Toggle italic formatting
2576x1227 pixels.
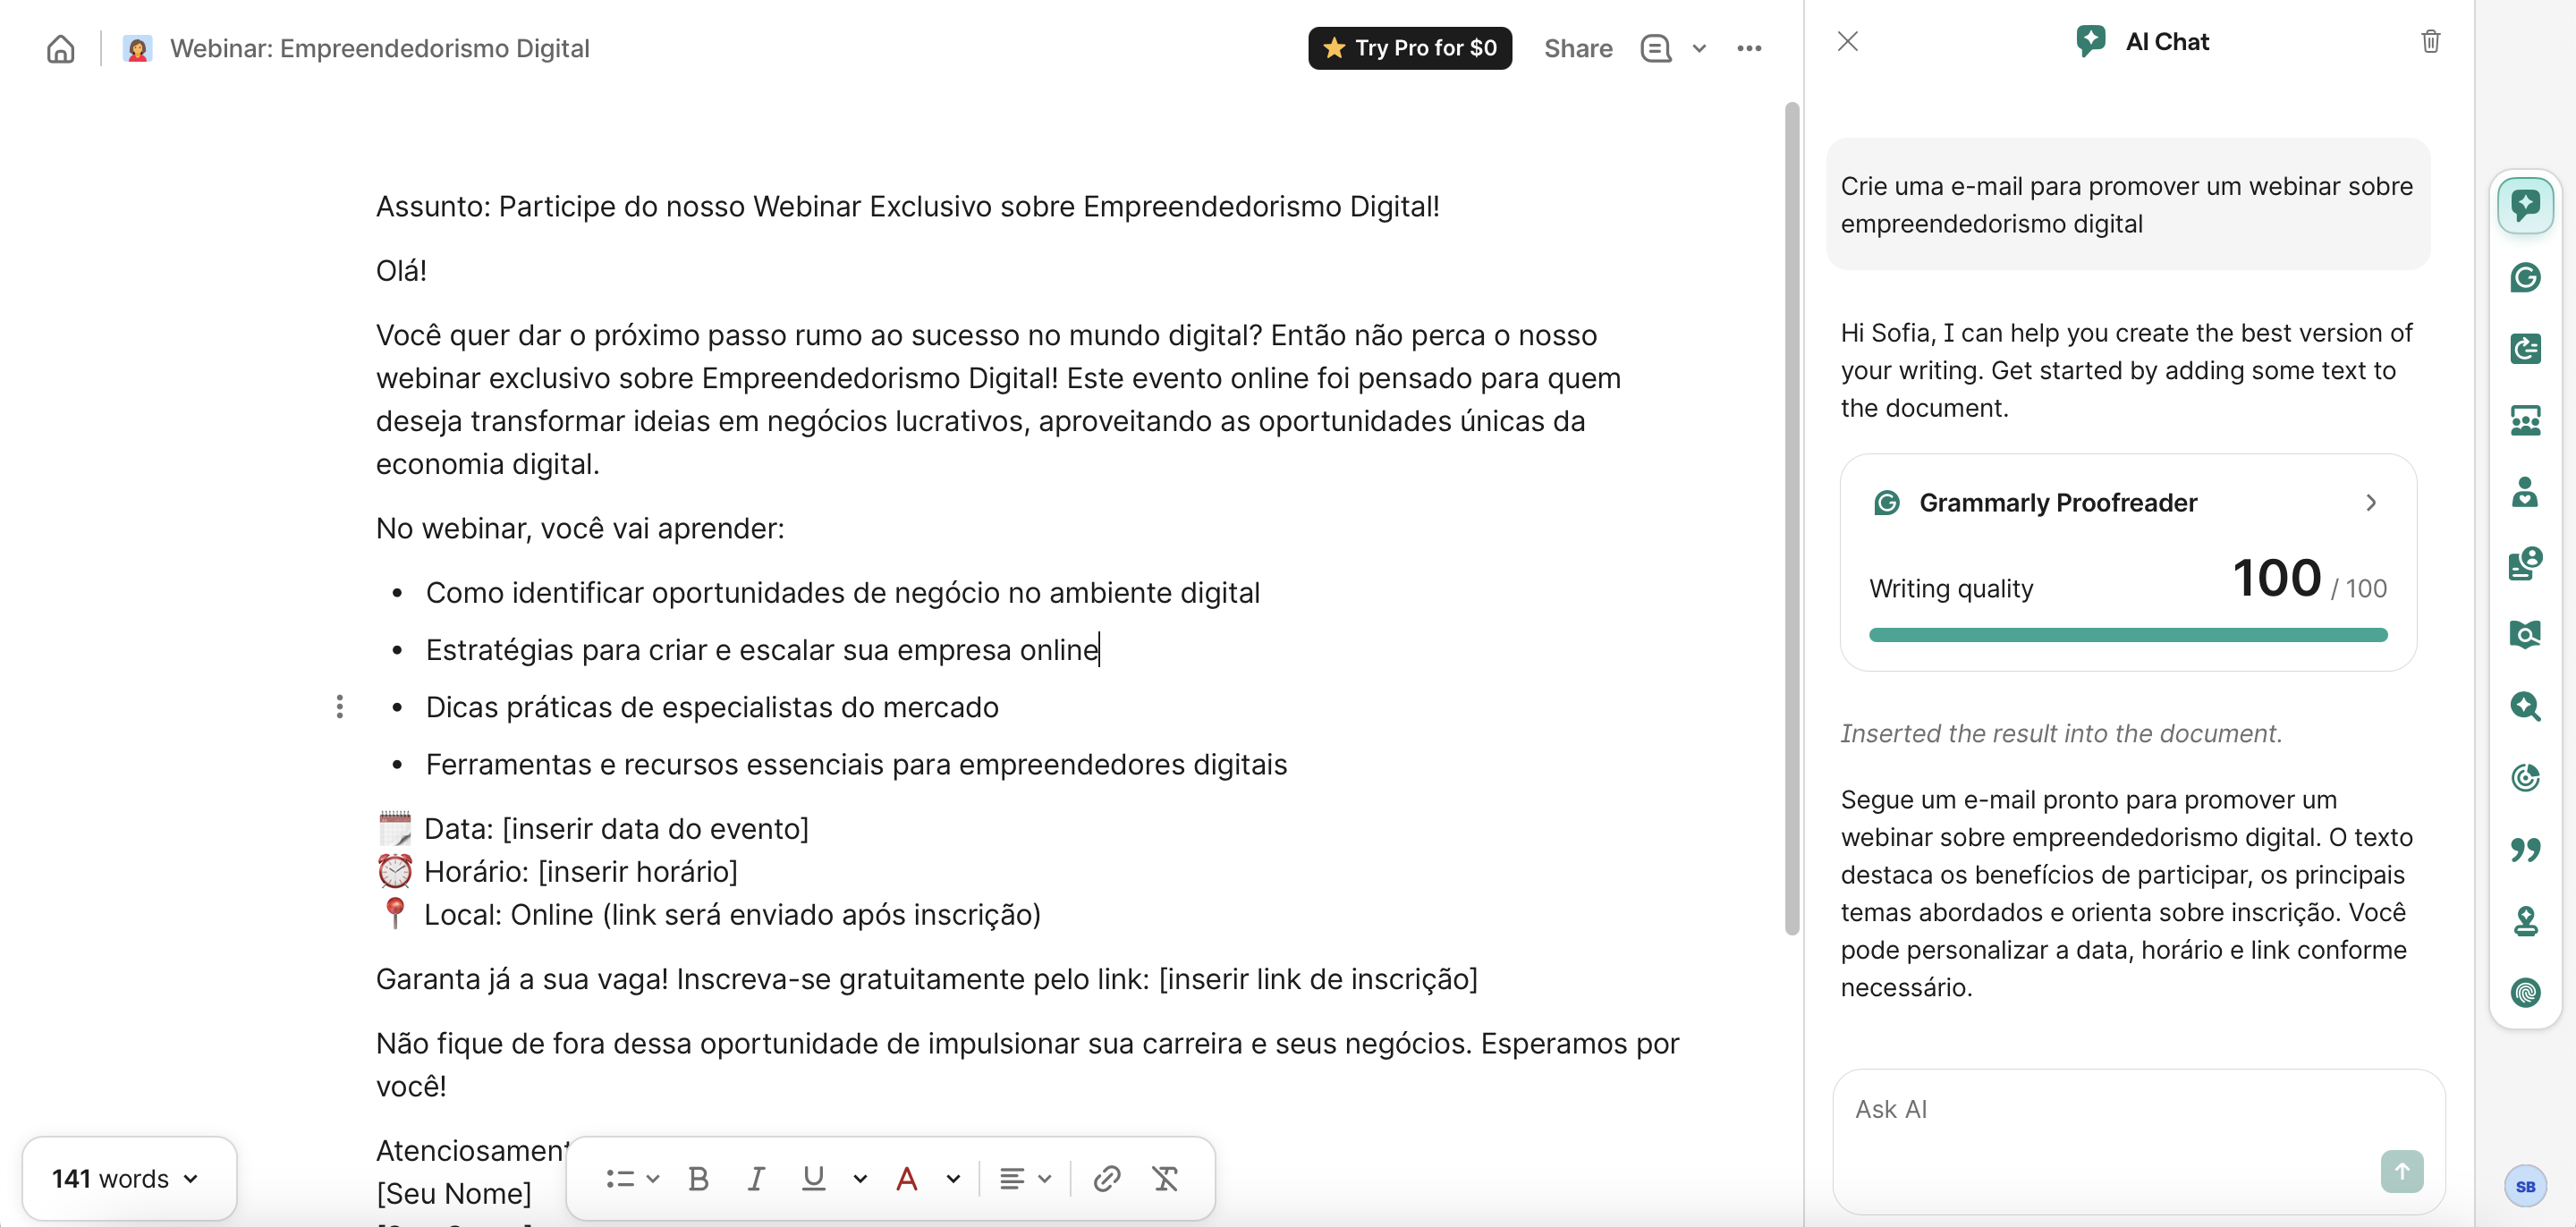[756, 1178]
